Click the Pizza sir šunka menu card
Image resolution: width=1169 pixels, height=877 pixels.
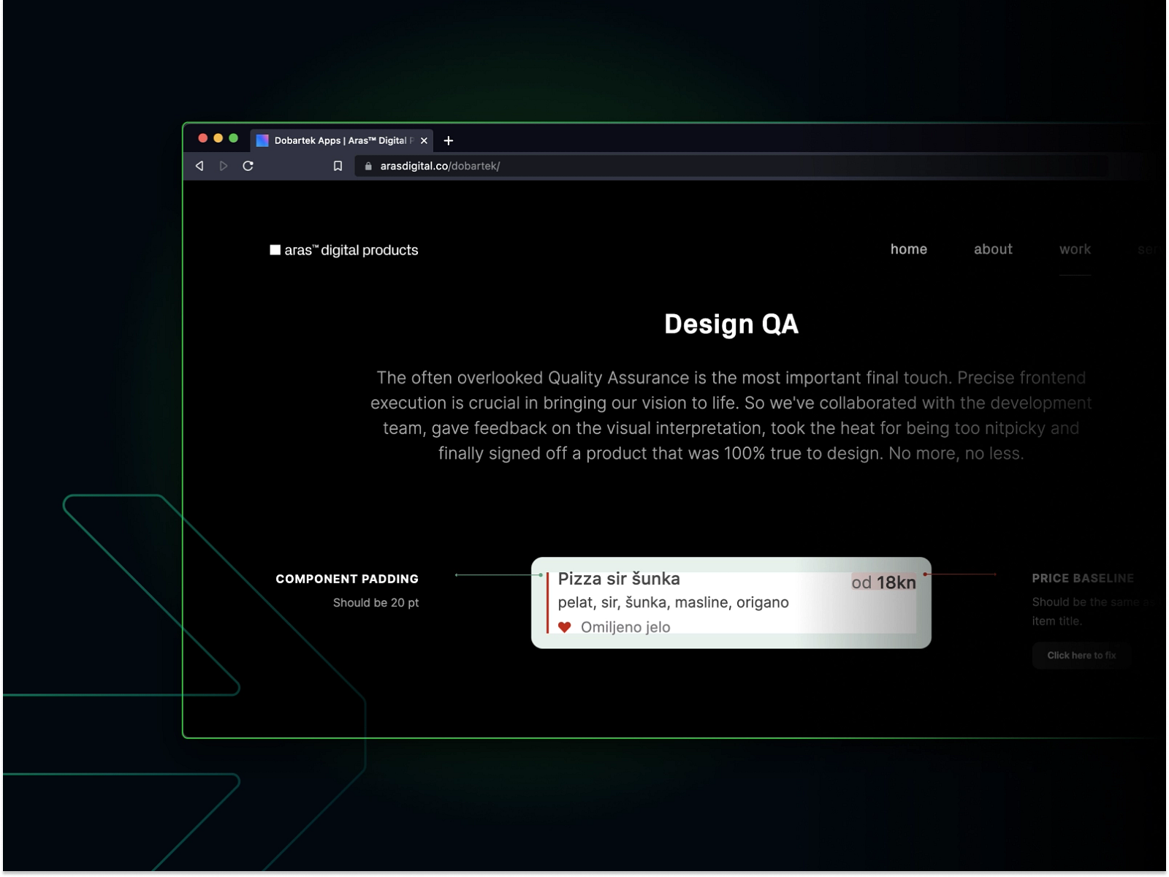click(x=731, y=603)
